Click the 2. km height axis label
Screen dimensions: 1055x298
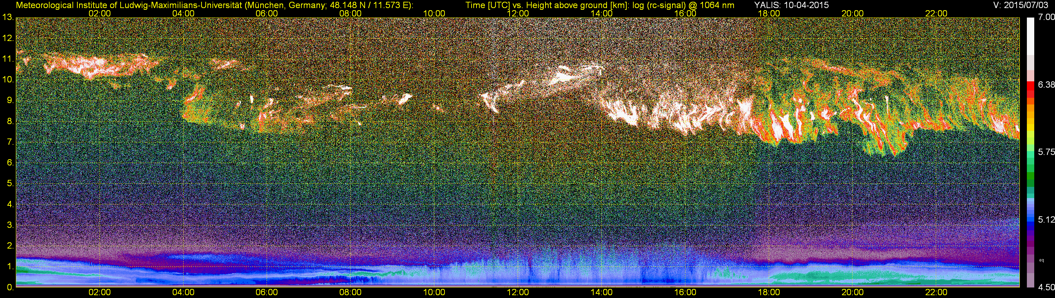[10, 246]
